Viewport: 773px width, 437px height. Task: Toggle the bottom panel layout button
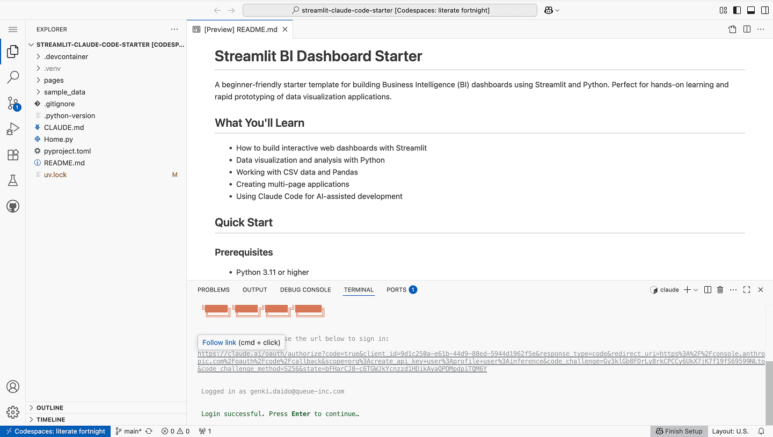751,10
